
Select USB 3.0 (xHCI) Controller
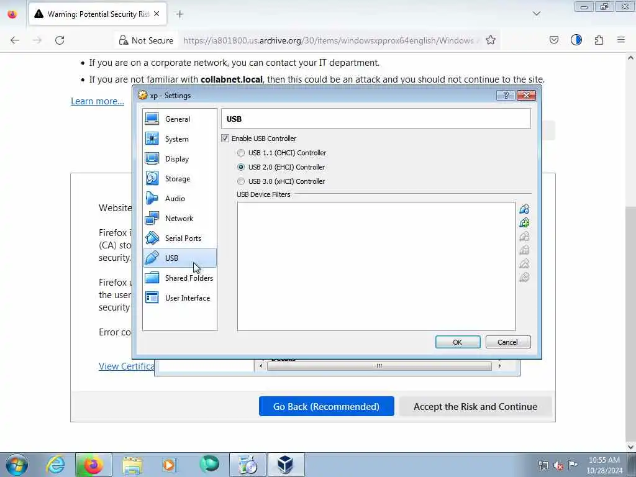[241, 181]
